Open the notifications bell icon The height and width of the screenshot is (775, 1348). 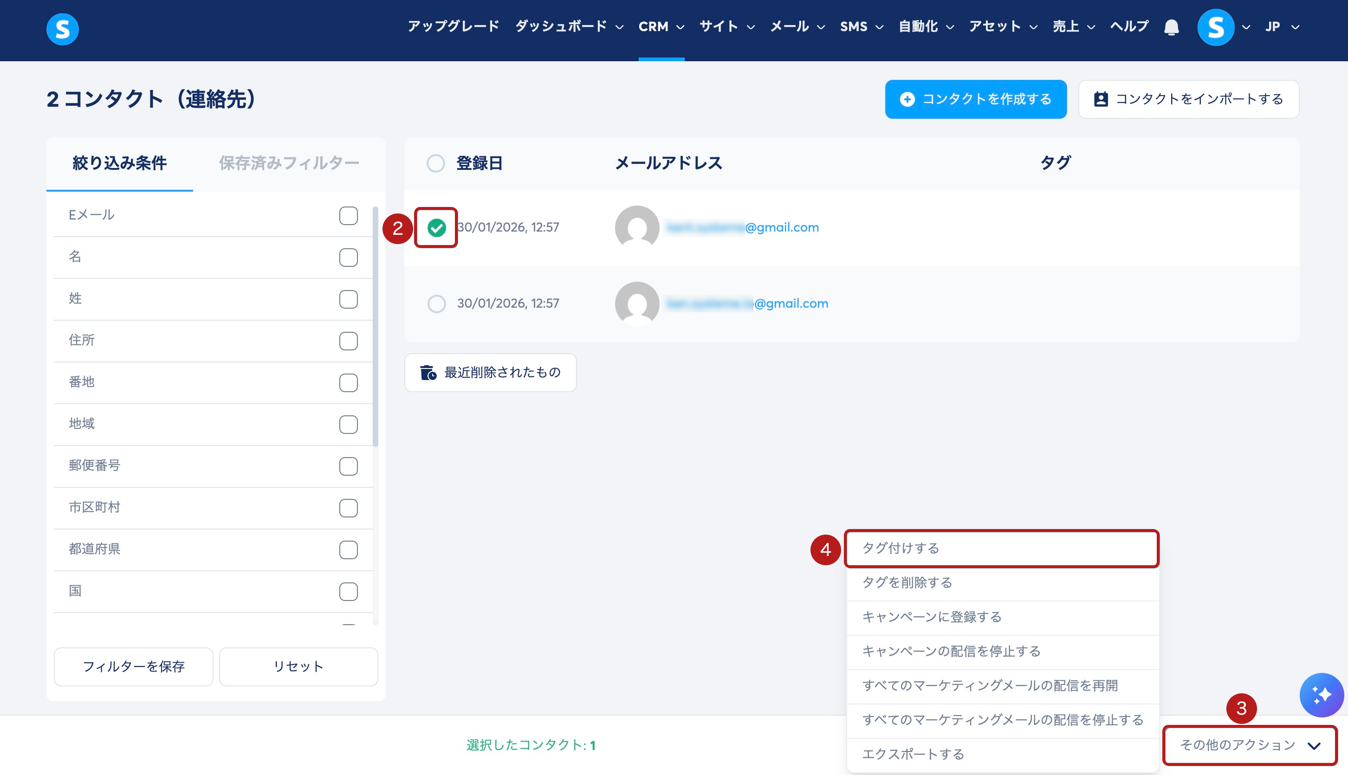click(x=1171, y=27)
